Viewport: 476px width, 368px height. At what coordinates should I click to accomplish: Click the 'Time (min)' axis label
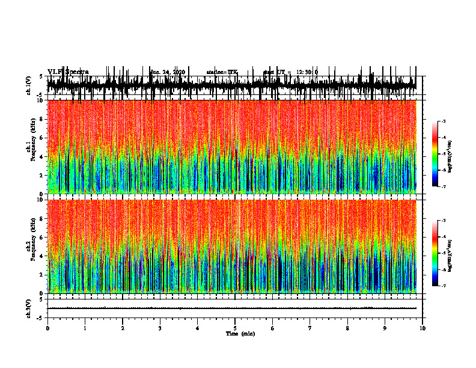(240, 334)
